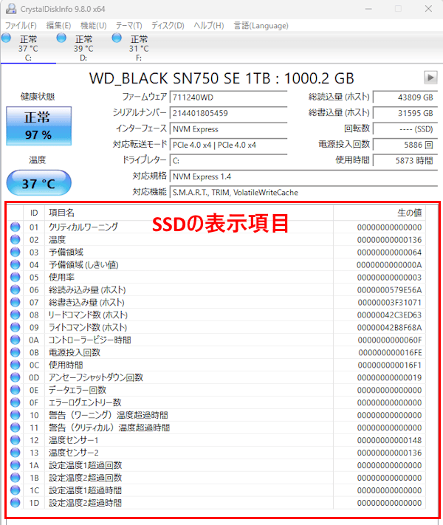Click the 項目名 column header

(x=189, y=213)
